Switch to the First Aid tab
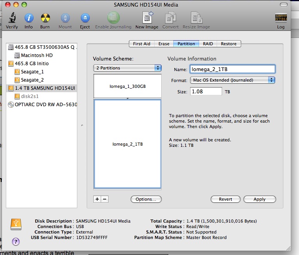299x255 pixels. [141, 44]
